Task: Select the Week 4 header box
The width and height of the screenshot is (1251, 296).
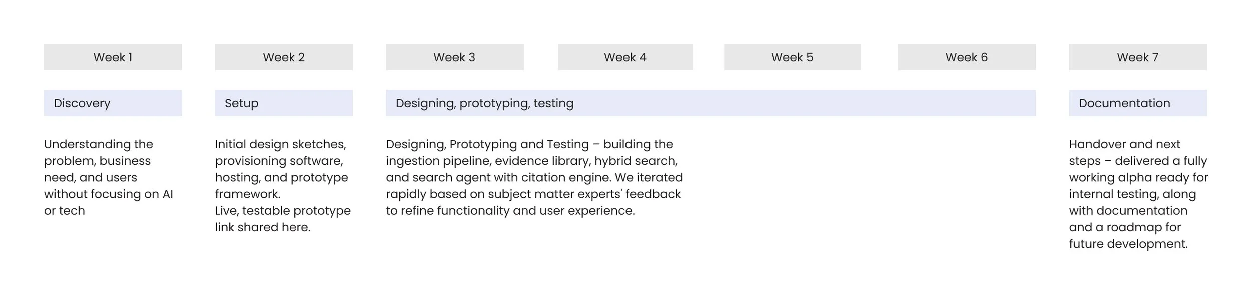Action: pos(625,57)
